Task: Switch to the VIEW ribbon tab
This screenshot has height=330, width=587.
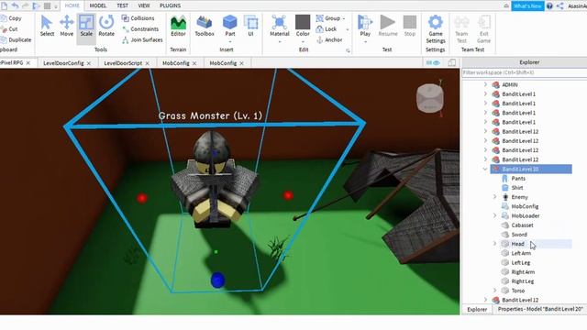Action: click(144, 5)
